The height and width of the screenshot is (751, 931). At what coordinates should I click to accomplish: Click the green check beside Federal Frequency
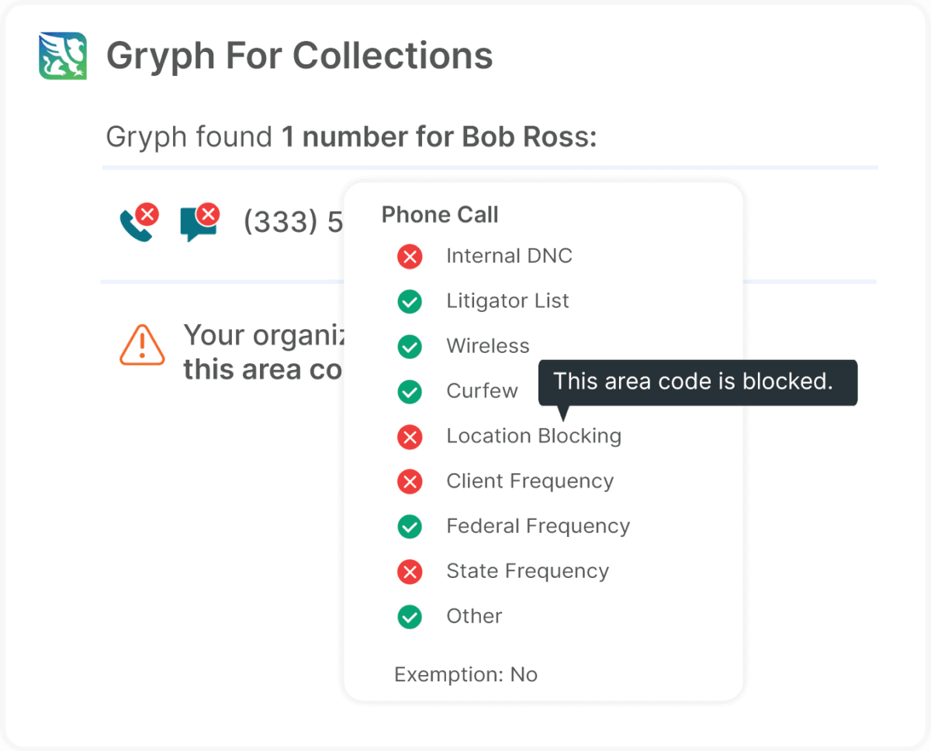(410, 527)
